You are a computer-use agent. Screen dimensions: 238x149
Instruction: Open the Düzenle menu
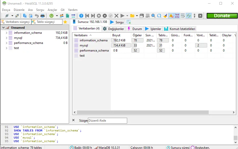click(19, 10)
